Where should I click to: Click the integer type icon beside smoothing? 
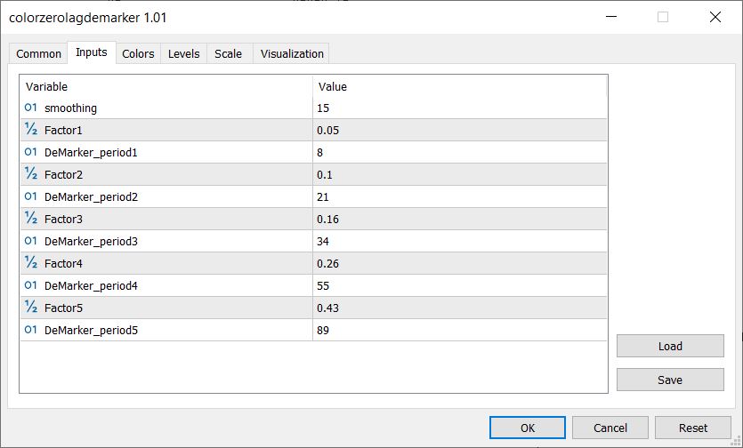tap(31, 108)
